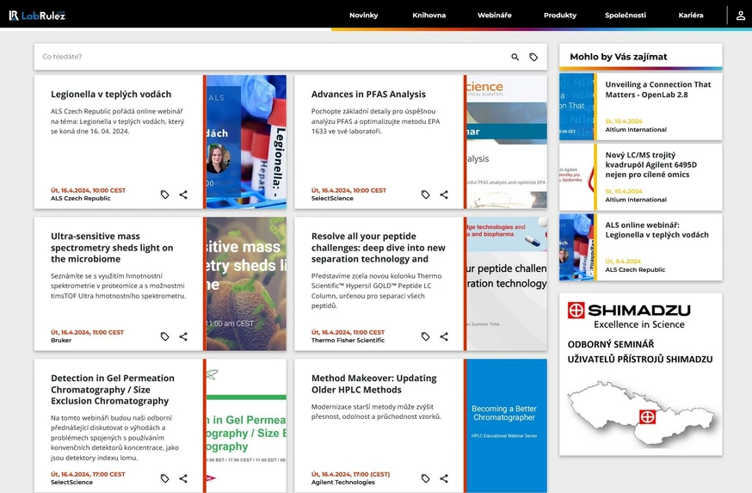Tag the Method Makeover HPLC card

tap(425, 478)
